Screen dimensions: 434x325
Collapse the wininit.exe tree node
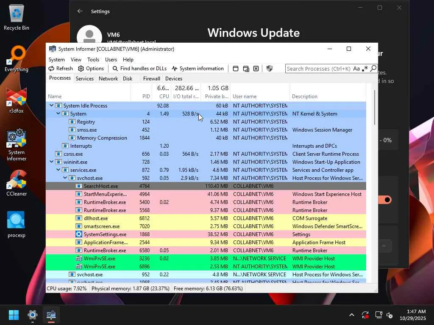[x=51, y=162]
